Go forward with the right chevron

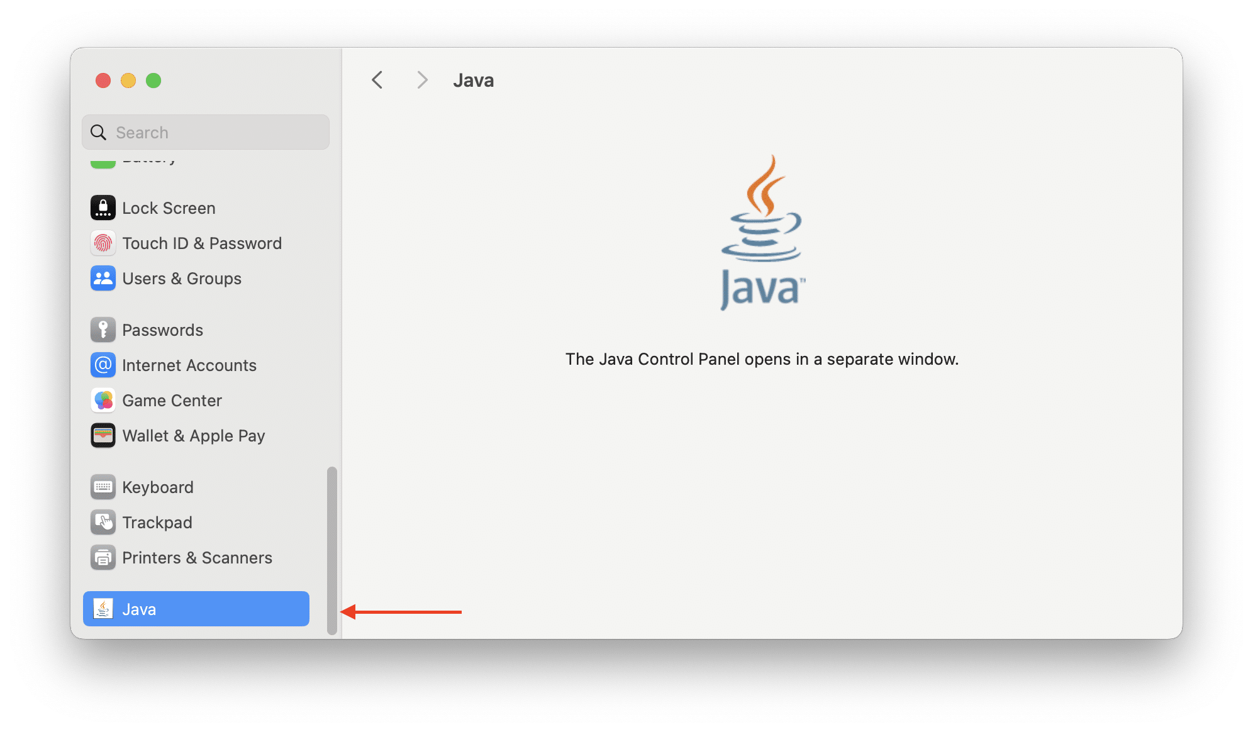pos(422,80)
